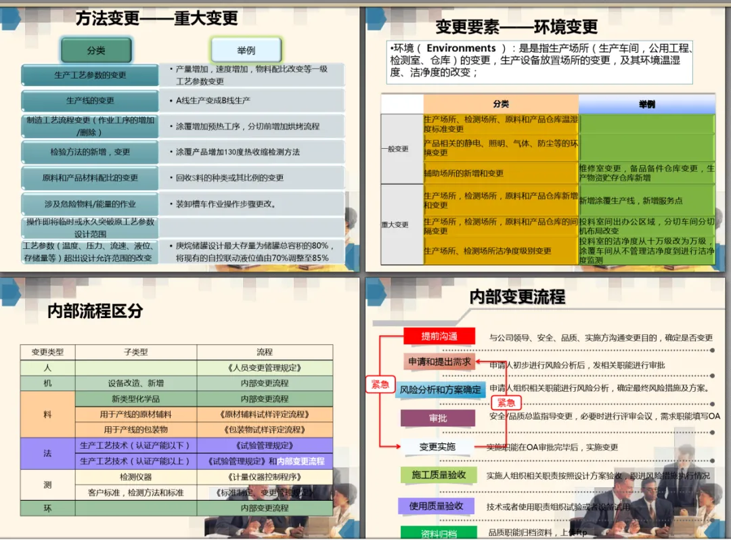Screen dimensions: 731x540
Task: Click example '回收S料的种类或其比例的变更'
Action: [x=229, y=177]
